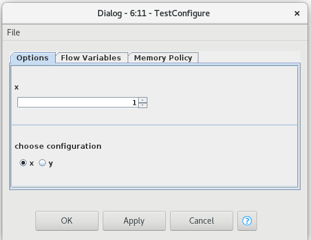
Task: Decrease x value with the spinner down arrow
Action: pyautogui.click(x=143, y=105)
